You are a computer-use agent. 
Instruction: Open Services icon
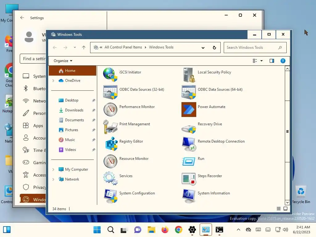tap(110, 178)
